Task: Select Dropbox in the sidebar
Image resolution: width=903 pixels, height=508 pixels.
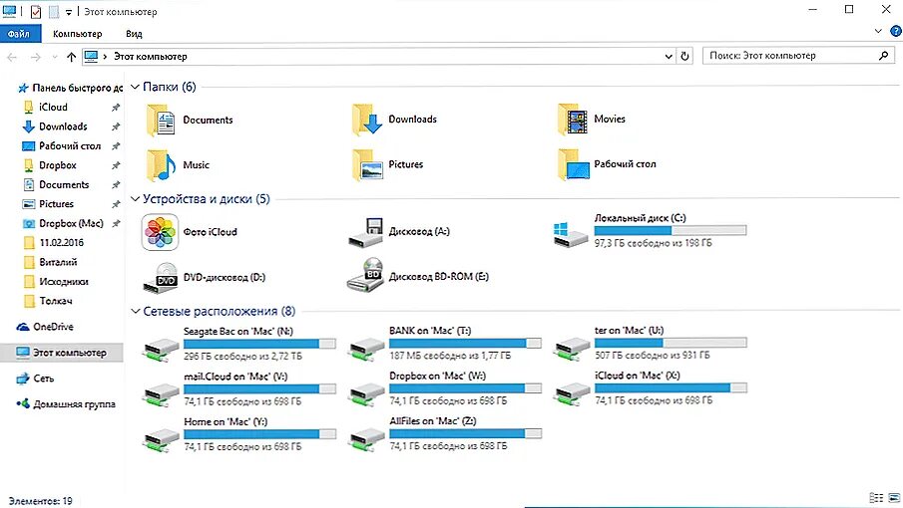Action: pos(58,165)
